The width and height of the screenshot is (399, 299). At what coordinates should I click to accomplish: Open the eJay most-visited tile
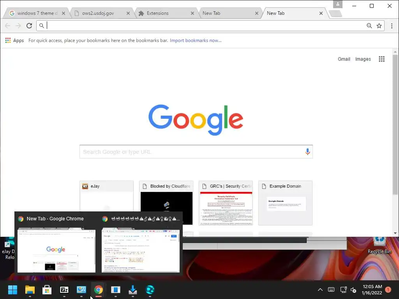(107, 196)
